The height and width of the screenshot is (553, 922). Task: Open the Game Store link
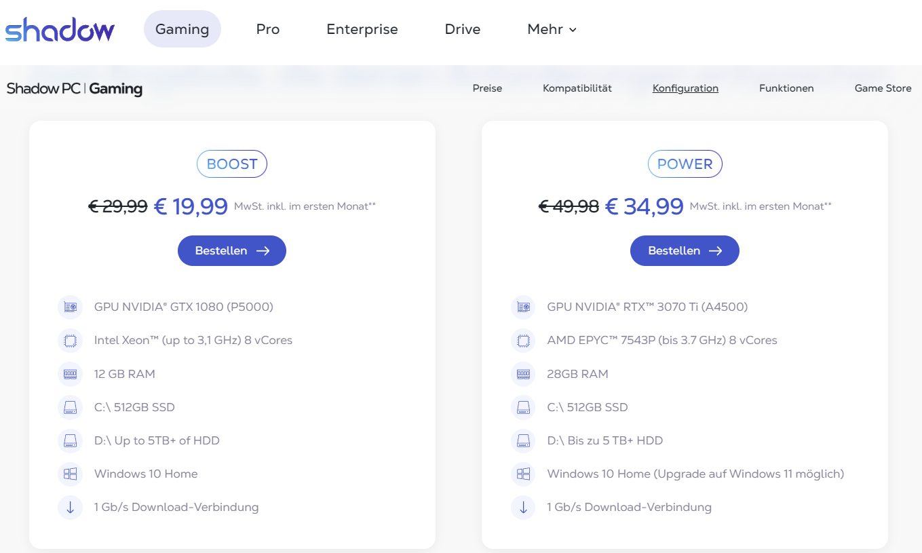coord(883,88)
